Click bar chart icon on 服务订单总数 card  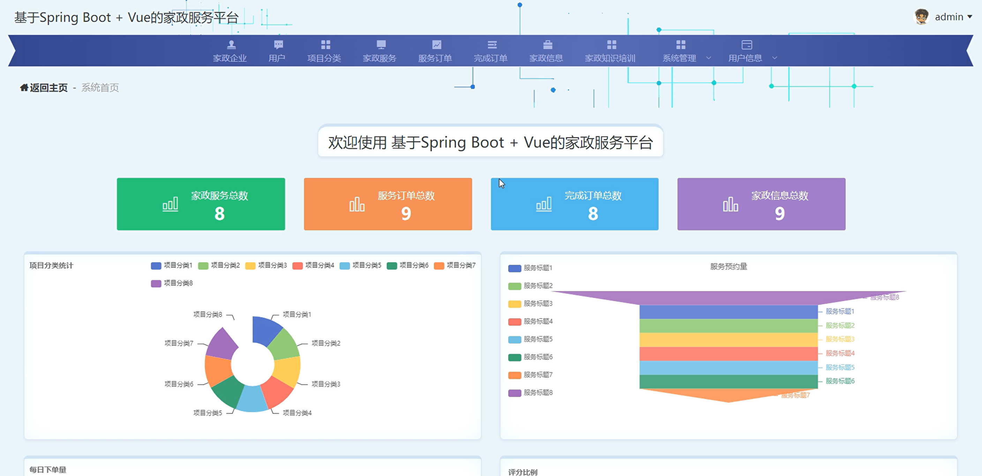pyautogui.click(x=357, y=204)
